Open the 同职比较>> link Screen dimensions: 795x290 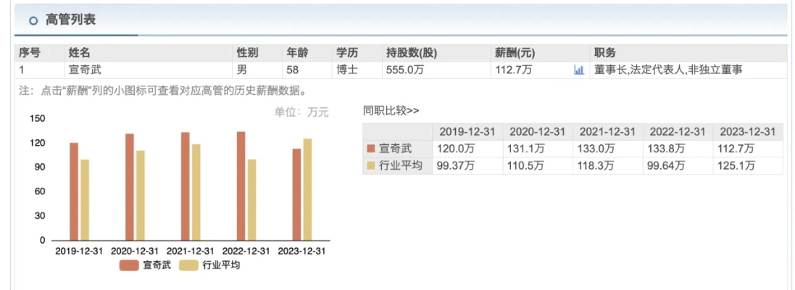pyautogui.click(x=391, y=110)
